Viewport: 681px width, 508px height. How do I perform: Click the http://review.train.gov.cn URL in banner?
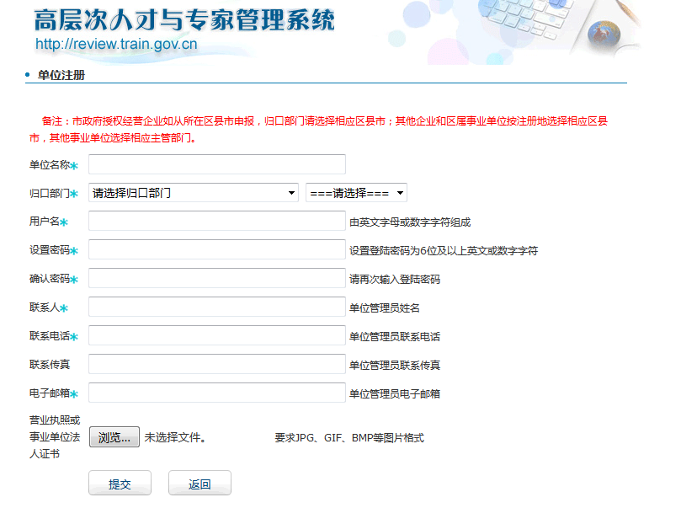click(116, 44)
